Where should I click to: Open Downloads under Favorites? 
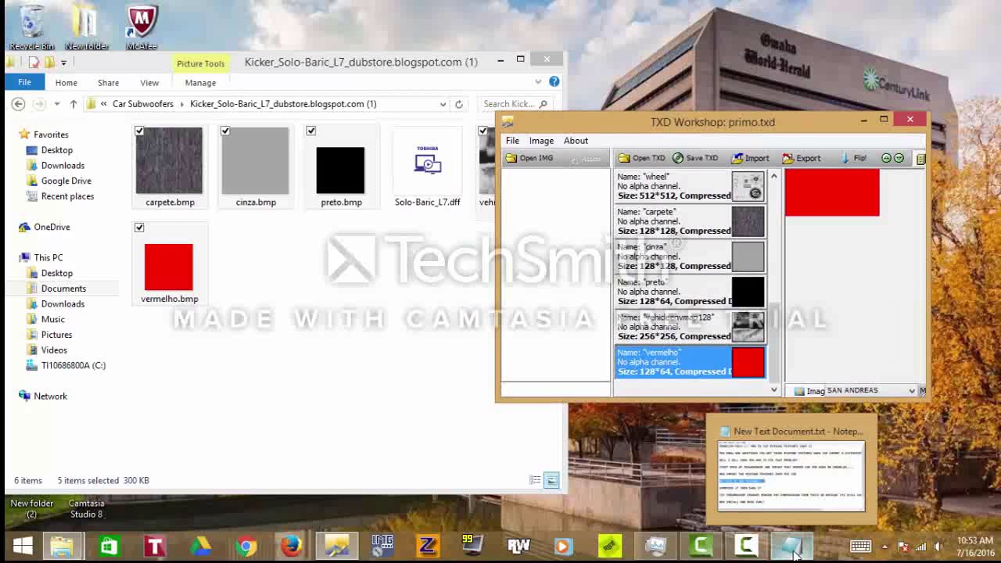(x=63, y=165)
